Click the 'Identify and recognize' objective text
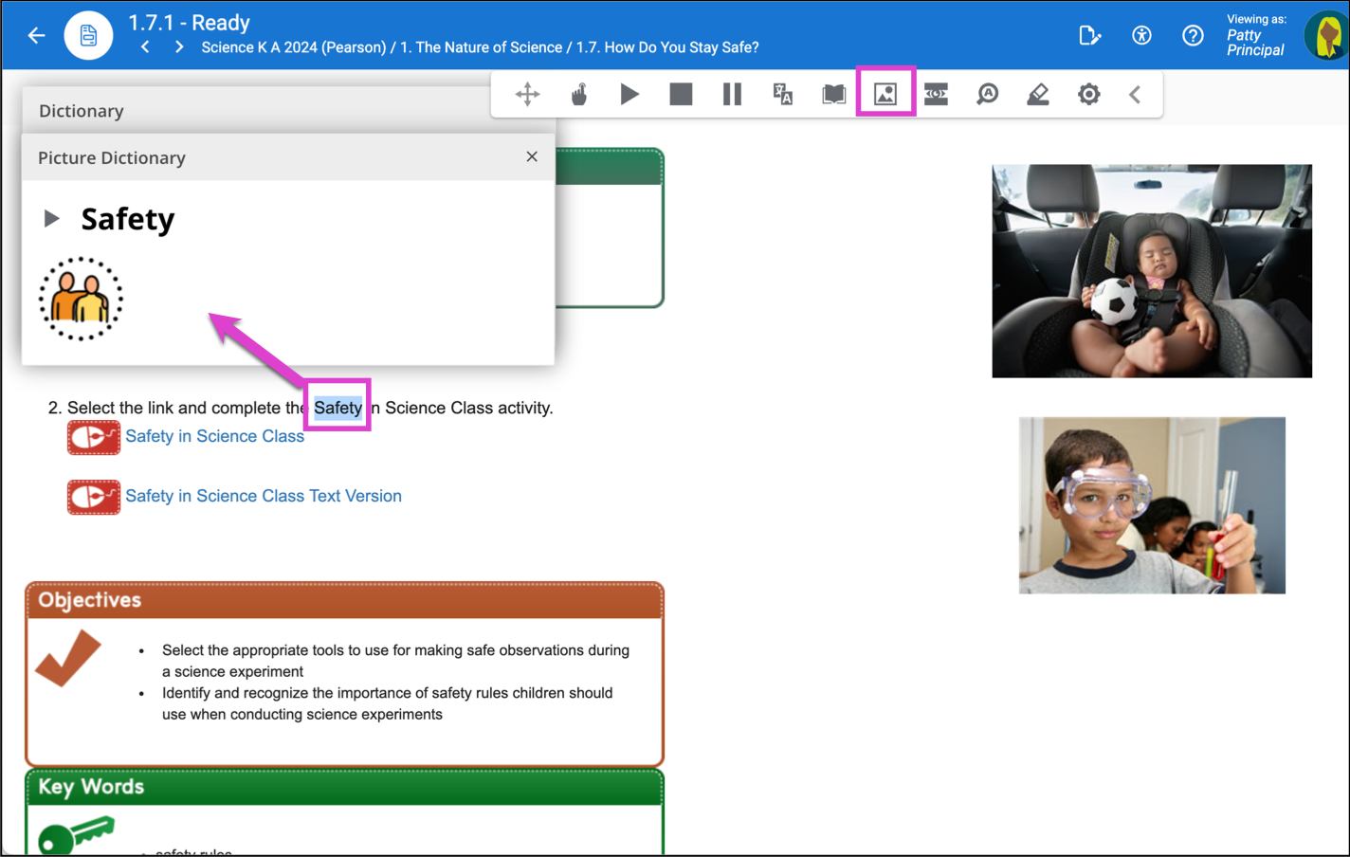The width and height of the screenshot is (1350, 857). [x=388, y=703]
